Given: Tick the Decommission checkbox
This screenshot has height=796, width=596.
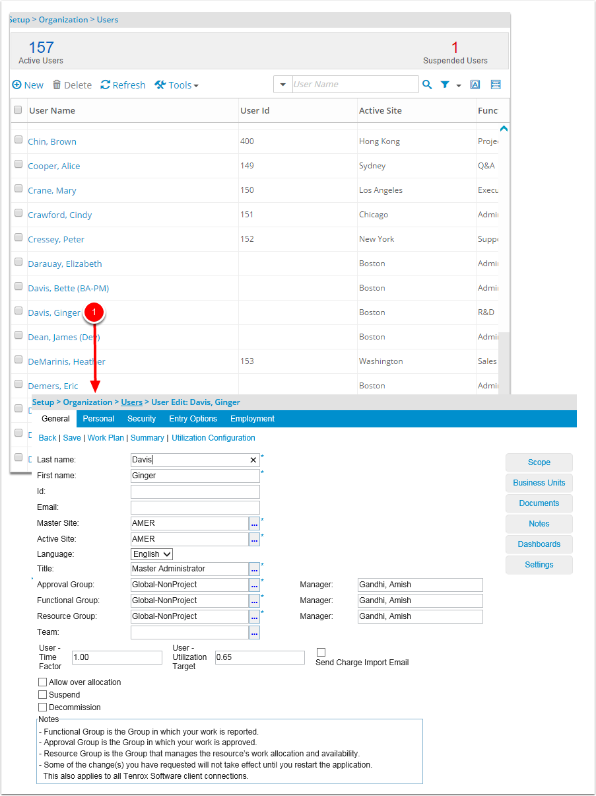Looking at the screenshot, I should pyautogui.click(x=42, y=707).
